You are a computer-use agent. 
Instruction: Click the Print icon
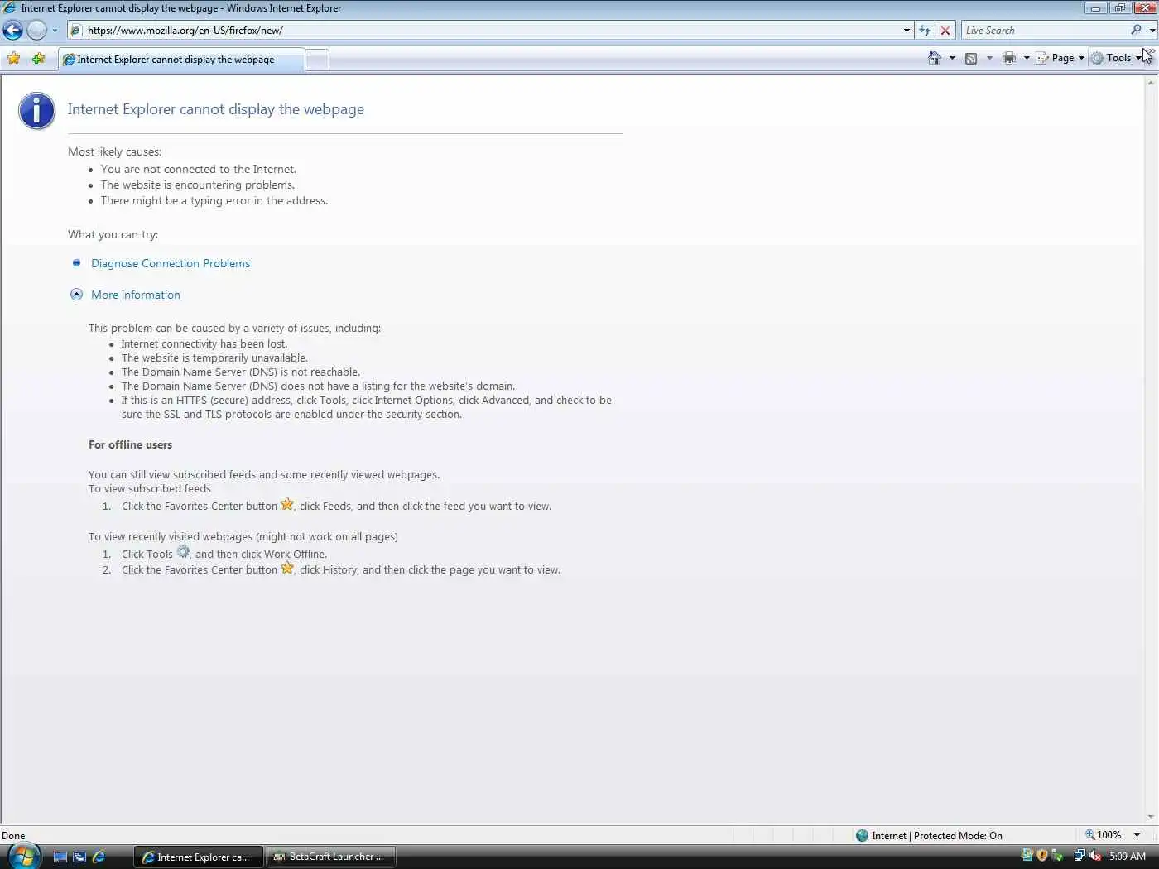click(1008, 58)
